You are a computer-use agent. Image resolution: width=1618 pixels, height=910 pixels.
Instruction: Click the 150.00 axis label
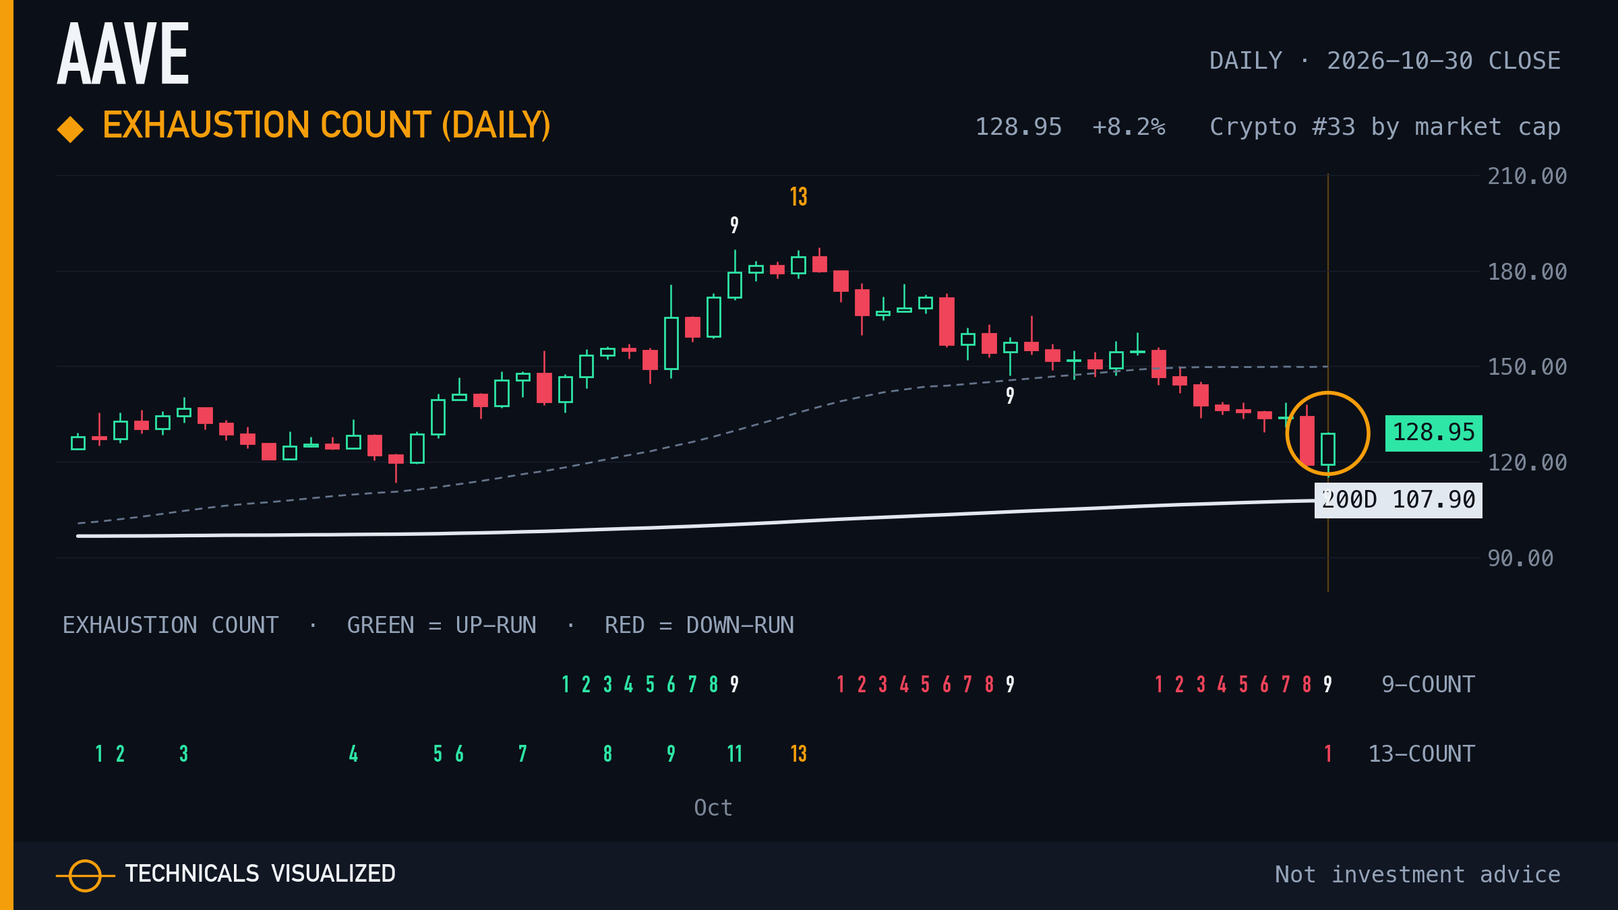coord(1527,367)
